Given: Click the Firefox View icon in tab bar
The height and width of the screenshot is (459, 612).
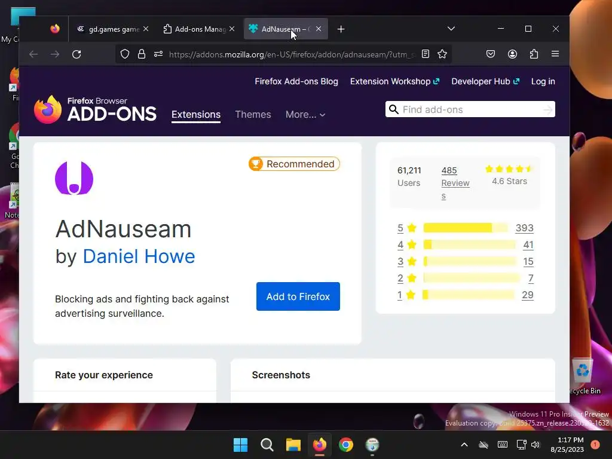Looking at the screenshot, I should (x=55, y=29).
